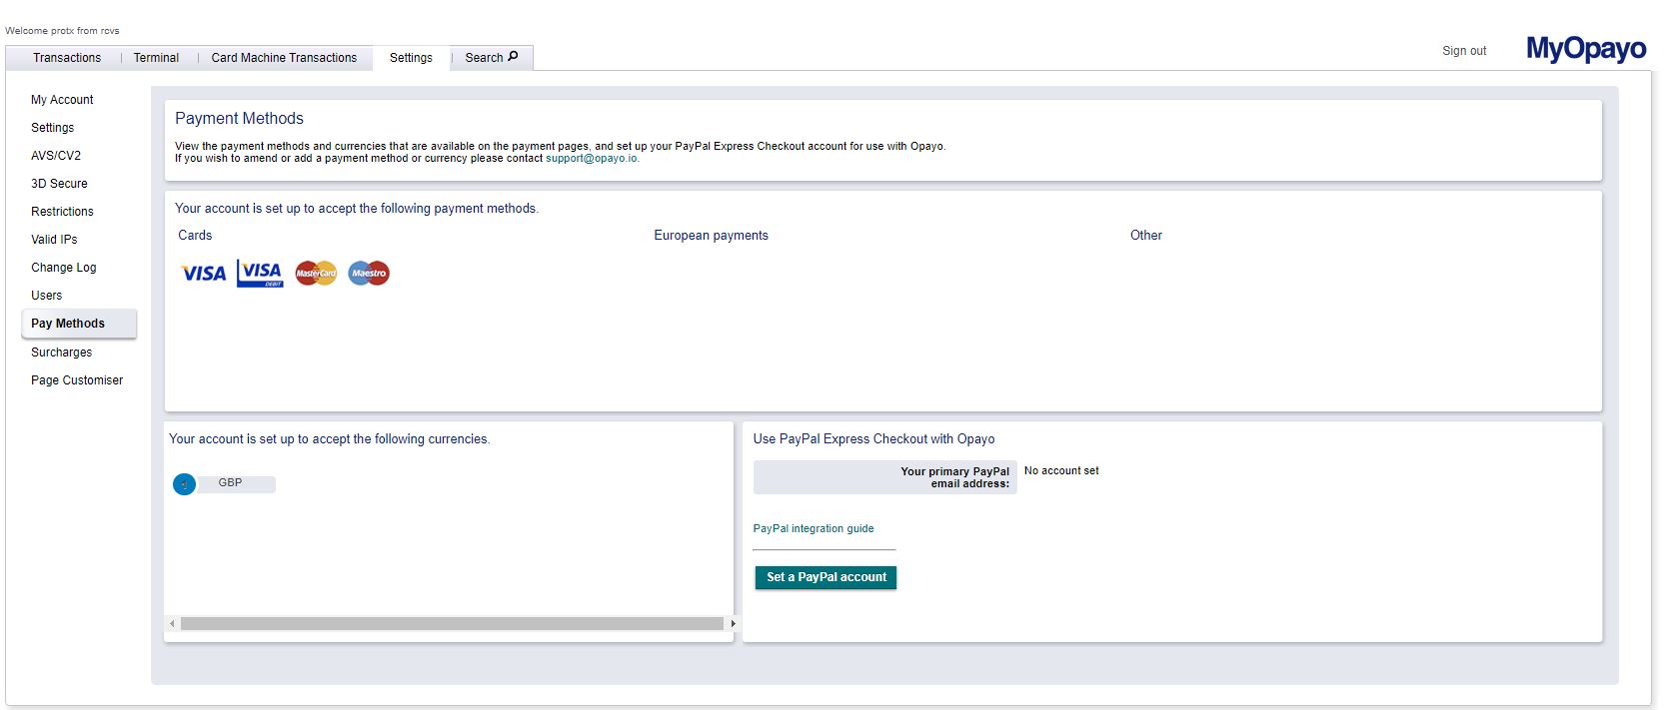
Task: Click Sign out link
Action: click(x=1464, y=51)
